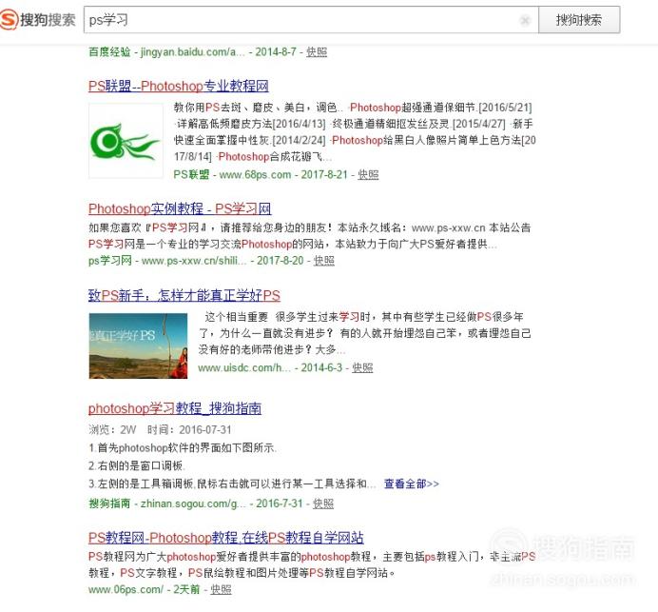Screen dimensions: 658x612
Task: Open 快照 for the www.06ps.com result
Action: [x=221, y=589]
